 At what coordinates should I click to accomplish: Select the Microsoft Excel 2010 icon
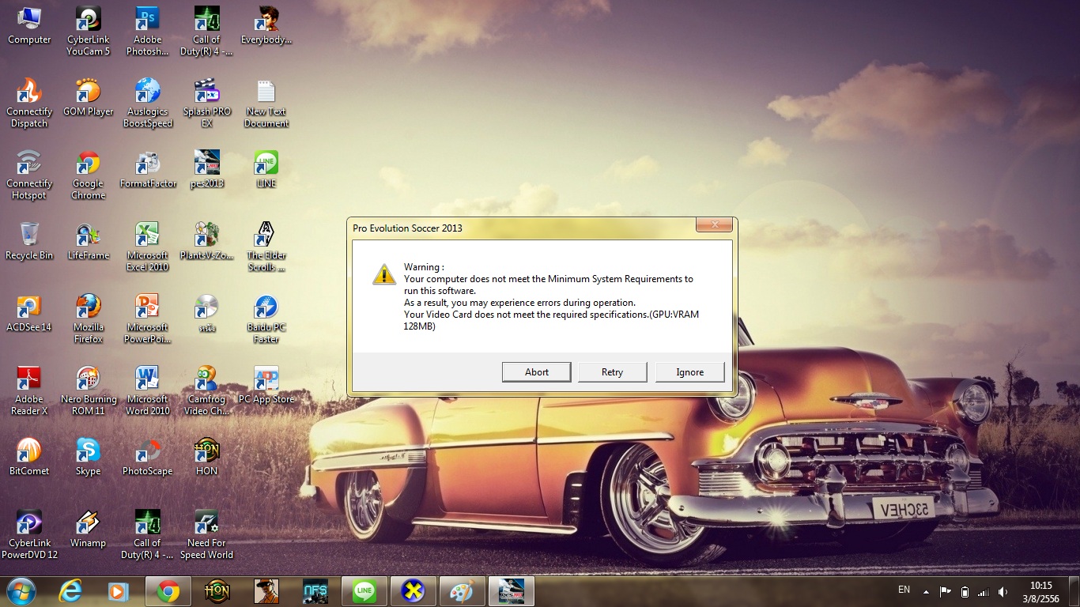148,247
